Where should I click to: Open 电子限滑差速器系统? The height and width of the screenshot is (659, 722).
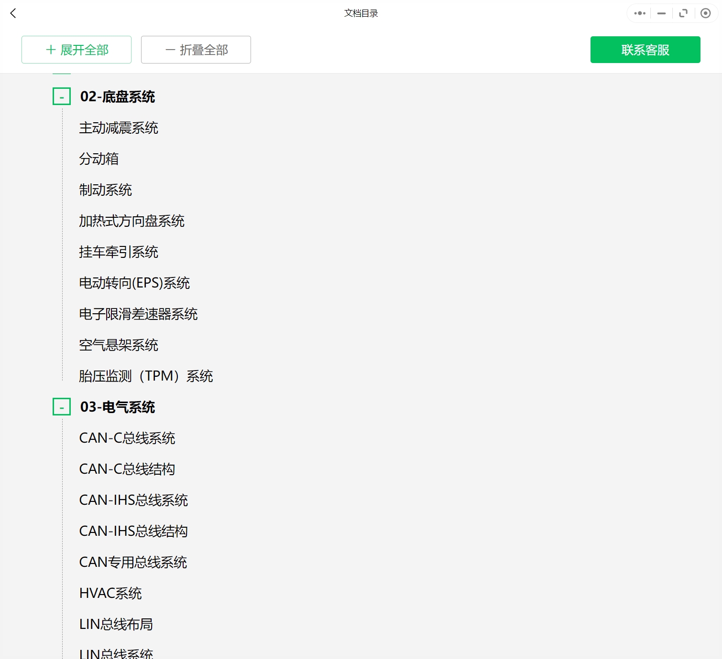[x=138, y=314]
